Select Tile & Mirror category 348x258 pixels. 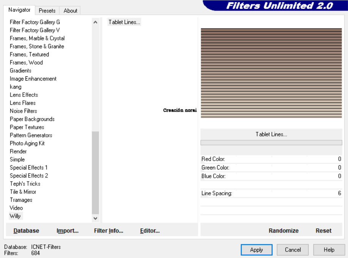coord(23,192)
